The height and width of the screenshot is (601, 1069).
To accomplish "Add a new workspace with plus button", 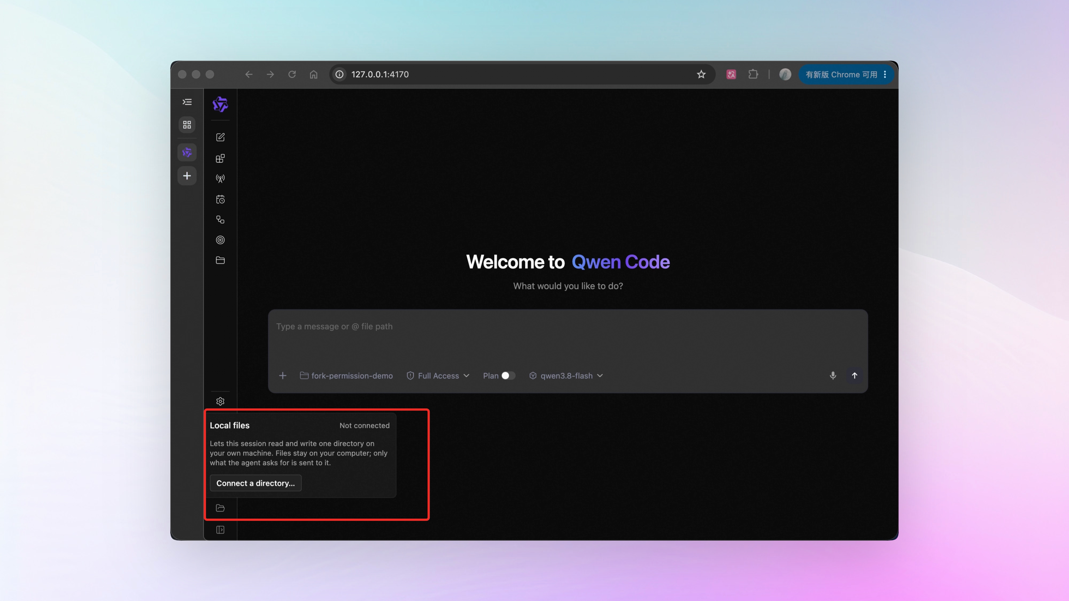I will click(x=187, y=176).
